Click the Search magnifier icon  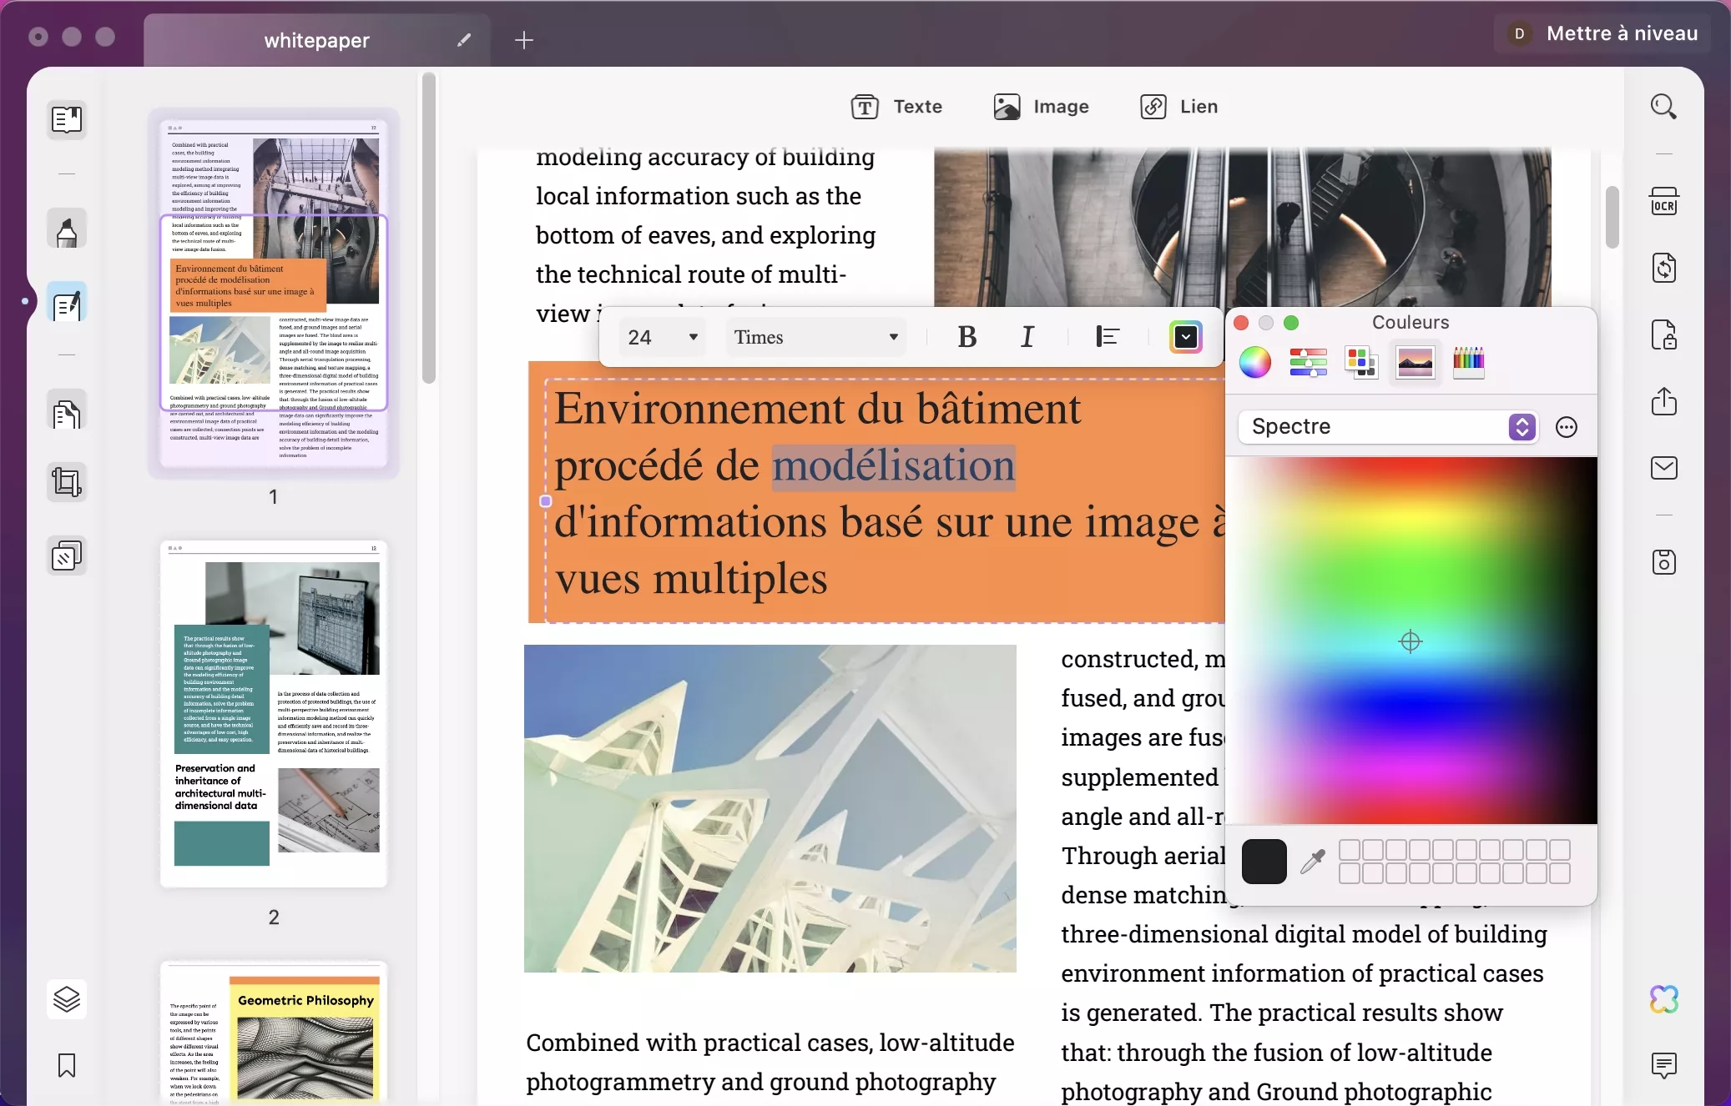click(1663, 107)
